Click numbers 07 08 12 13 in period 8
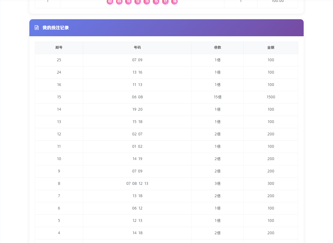 click(137, 184)
